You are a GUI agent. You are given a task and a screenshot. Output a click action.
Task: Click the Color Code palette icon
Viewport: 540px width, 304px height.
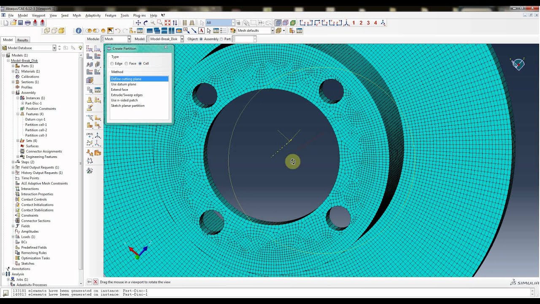pyautogui.click(x=232, y=30)
